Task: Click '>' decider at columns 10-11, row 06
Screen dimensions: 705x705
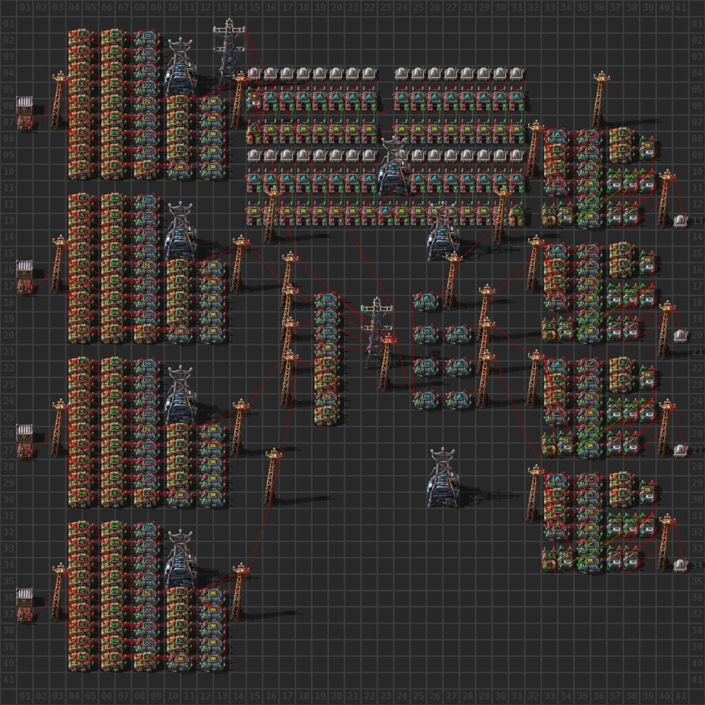Action: click(x=180, y=103)
